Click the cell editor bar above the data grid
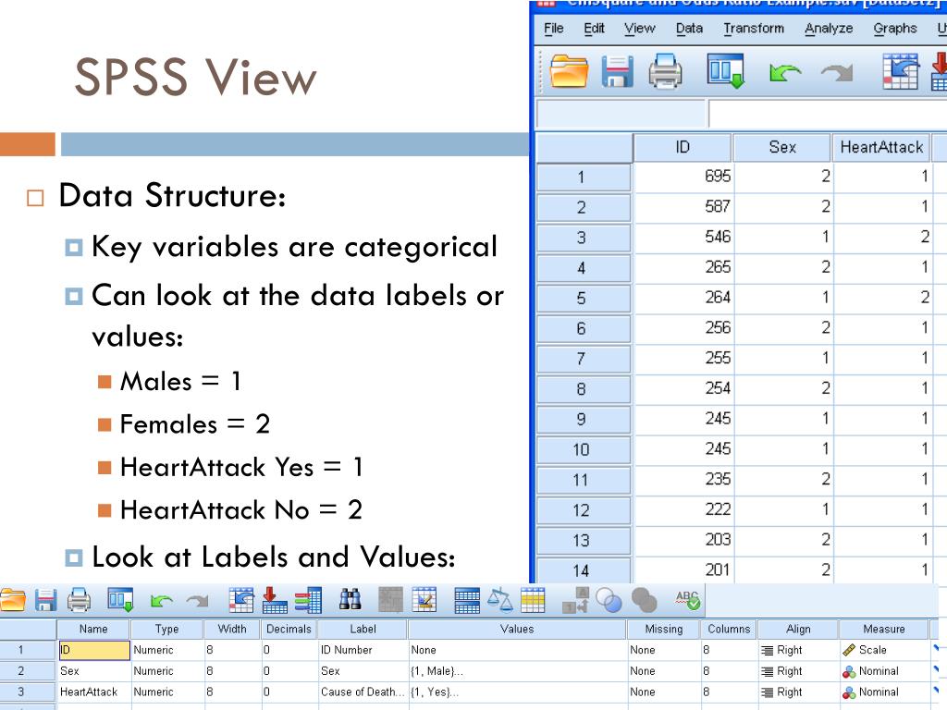This screenshot has height=710, width=947. [828, 113]
